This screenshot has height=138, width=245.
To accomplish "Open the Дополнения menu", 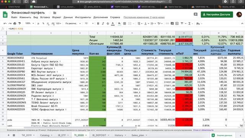I will point(101,17).
